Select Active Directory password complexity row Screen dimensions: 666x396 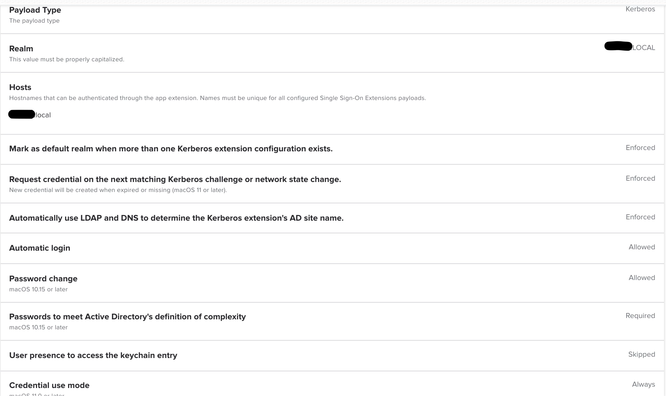[332, 321]
